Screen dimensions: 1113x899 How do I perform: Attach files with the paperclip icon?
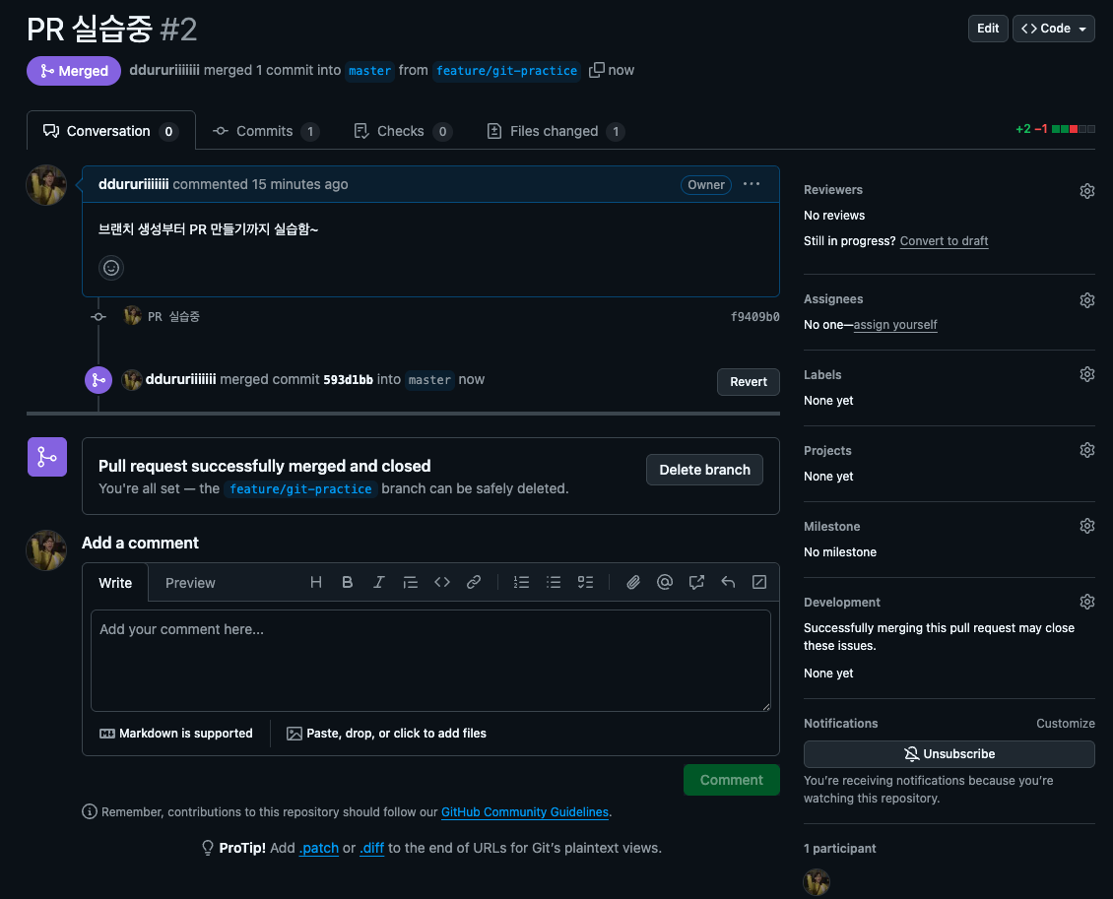pos(633,583)
